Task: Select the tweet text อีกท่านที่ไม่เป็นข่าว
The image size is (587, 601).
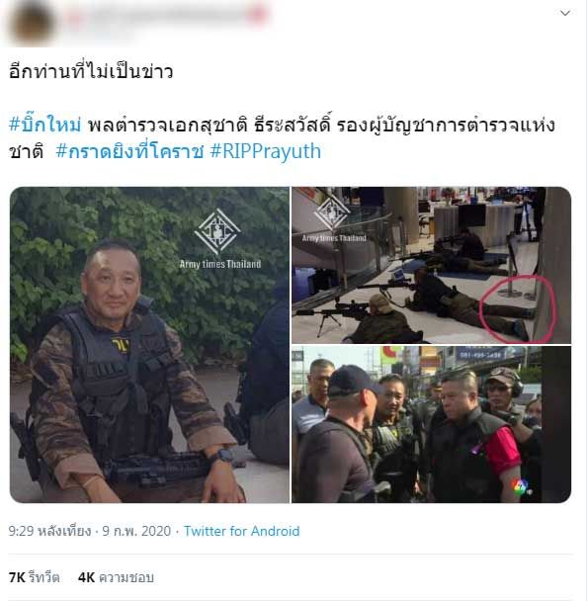Action: [91, 71]
